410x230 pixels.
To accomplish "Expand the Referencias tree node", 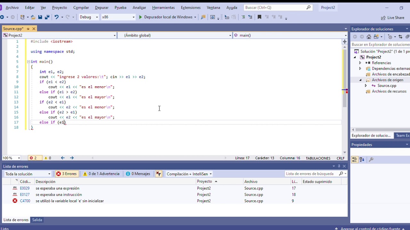I will pyautogui.click(x=360, y=63).
